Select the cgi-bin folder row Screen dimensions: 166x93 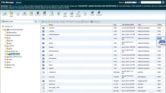tap(102, 43)
